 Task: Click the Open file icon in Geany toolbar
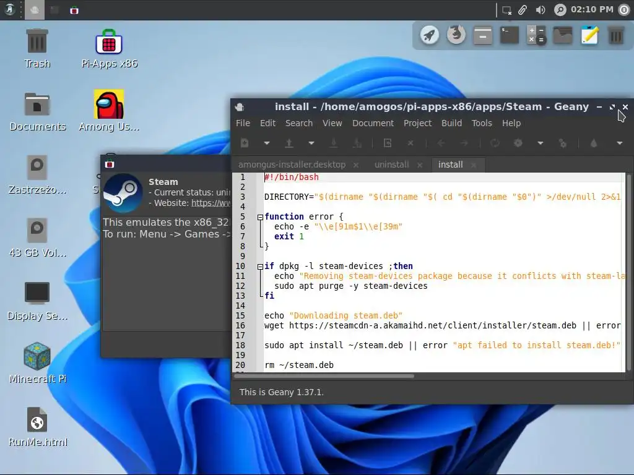tap(289, 143)
